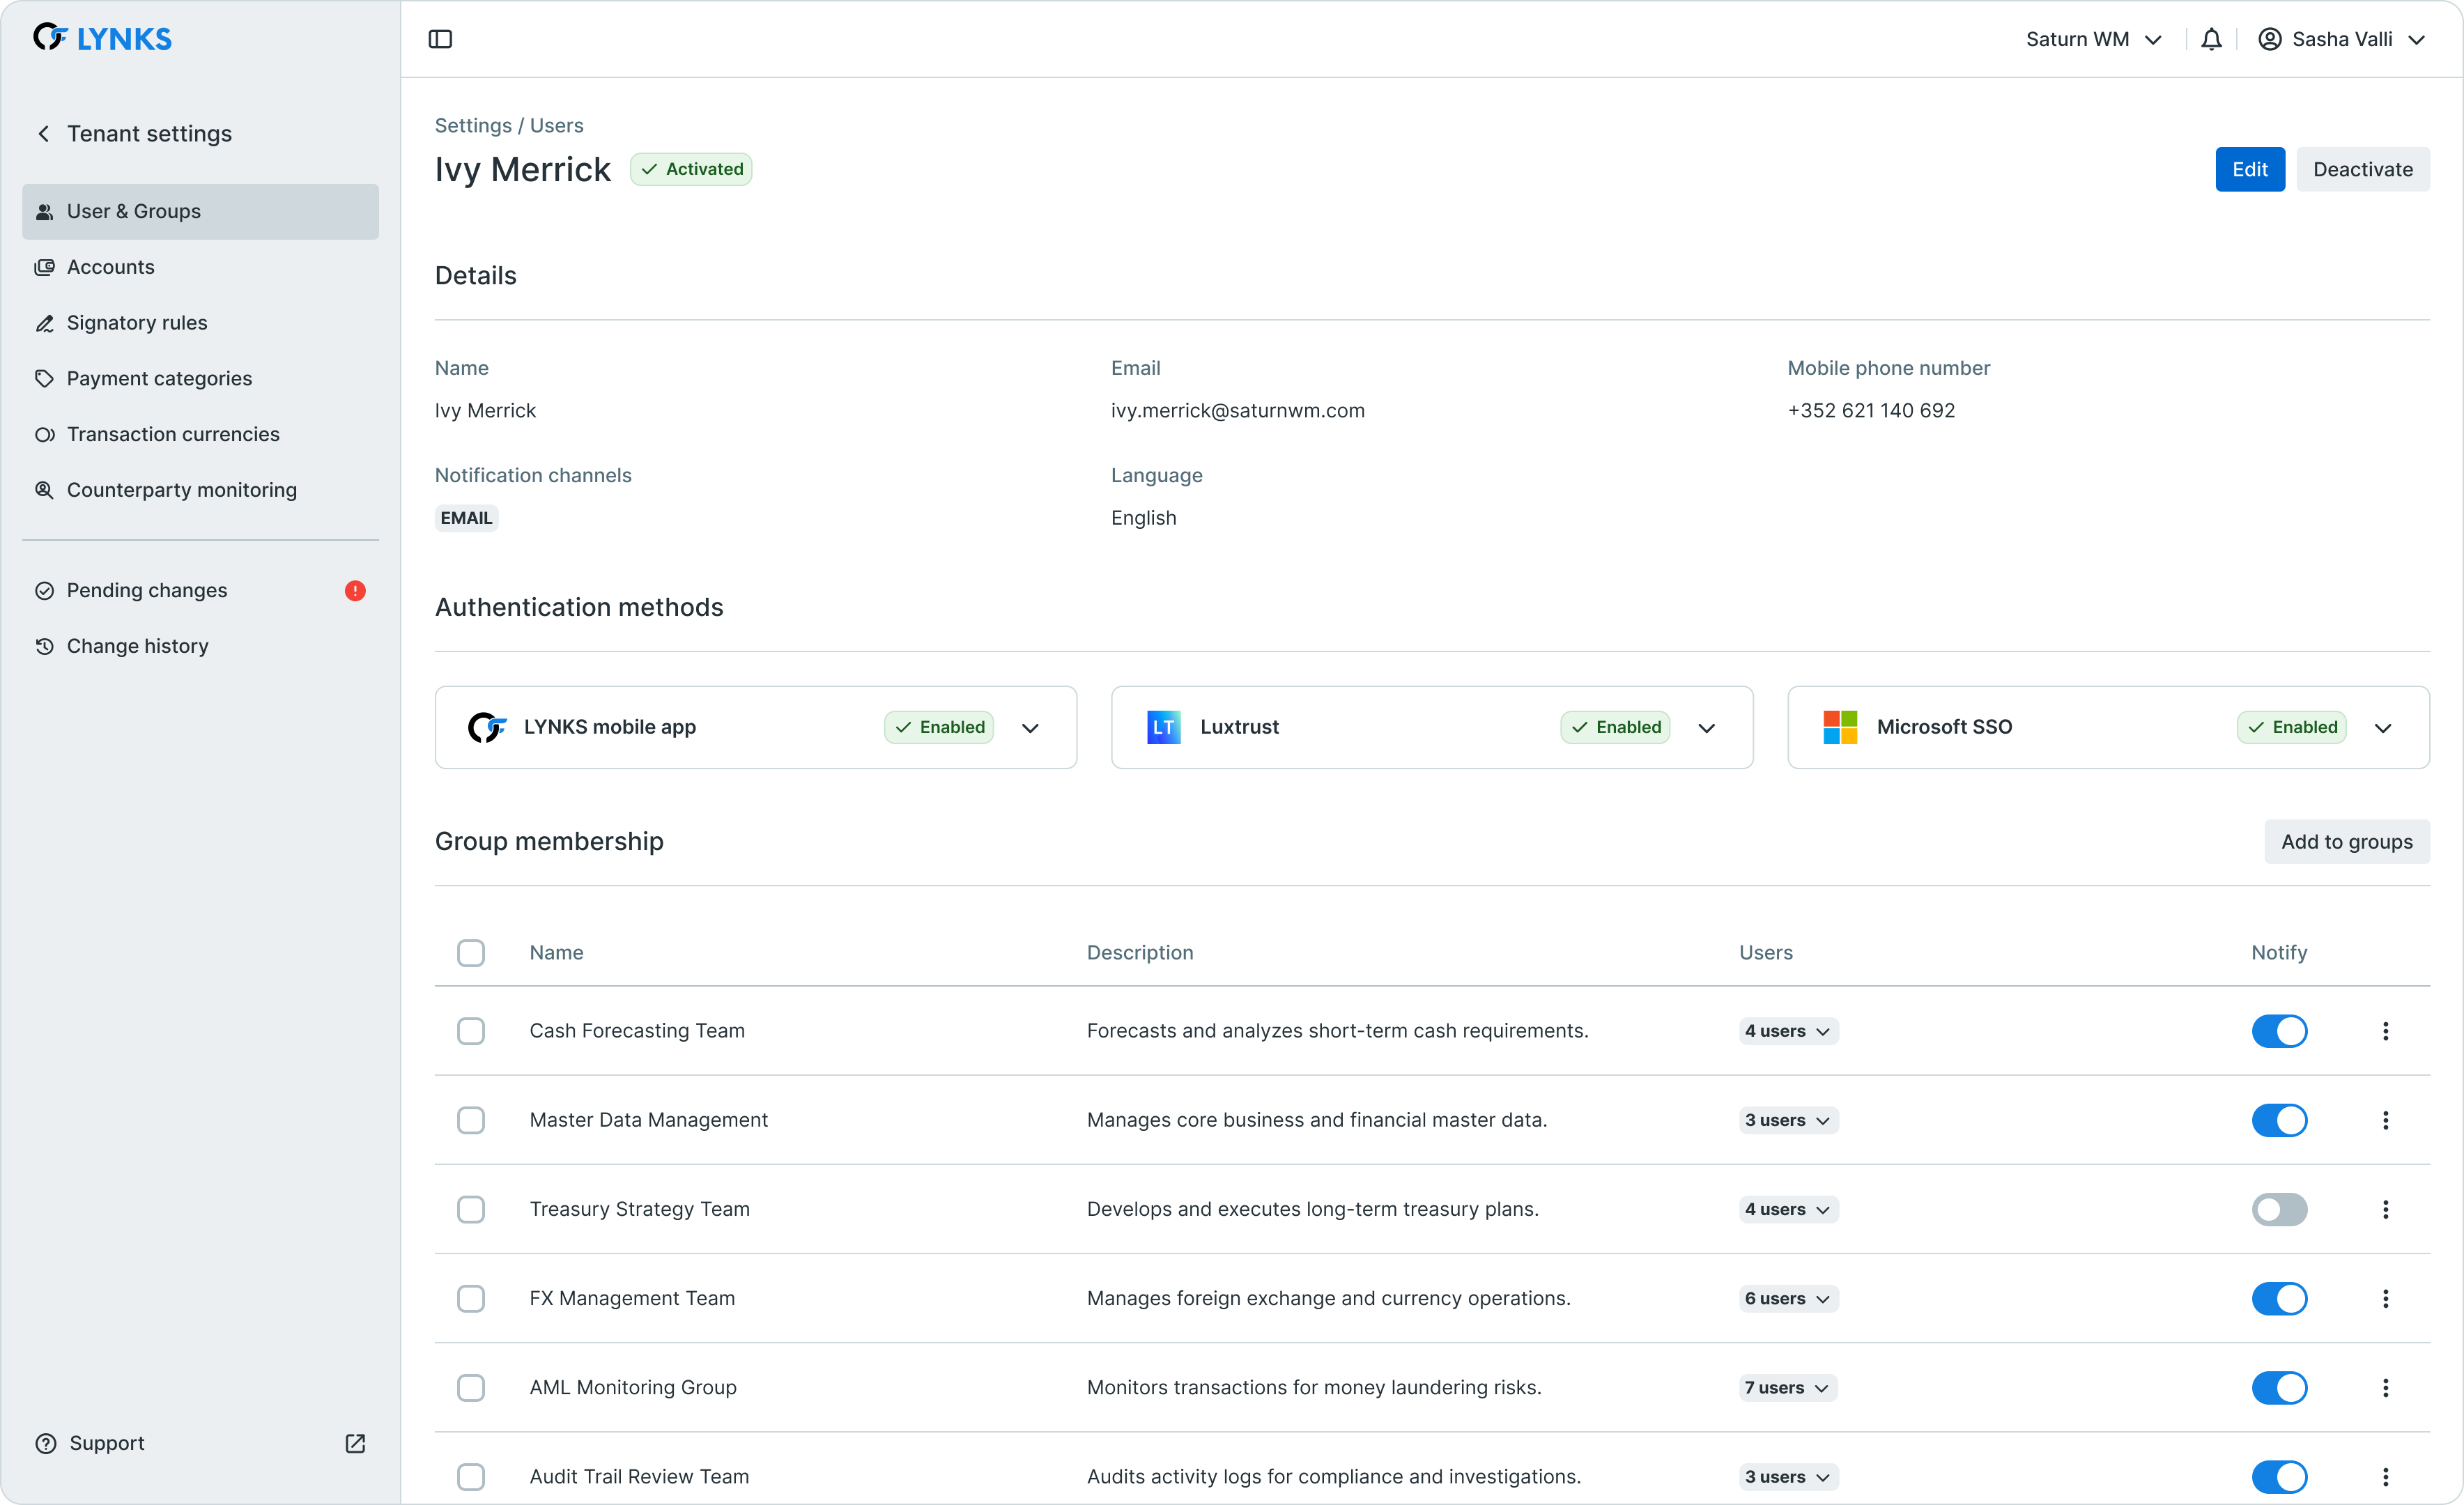
Task: Open the kebab menu for FX Management Team
Action: tap(2385, 1298)
